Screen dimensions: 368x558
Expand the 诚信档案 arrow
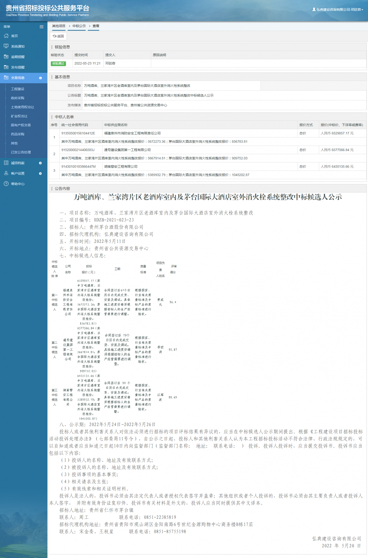[x=40, y=163]
